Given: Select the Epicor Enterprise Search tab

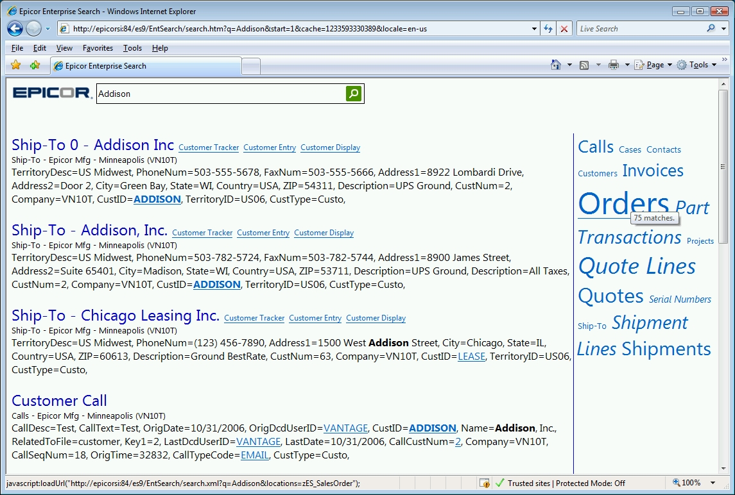Looking at the screenshot, I should [x=146, y=66].
